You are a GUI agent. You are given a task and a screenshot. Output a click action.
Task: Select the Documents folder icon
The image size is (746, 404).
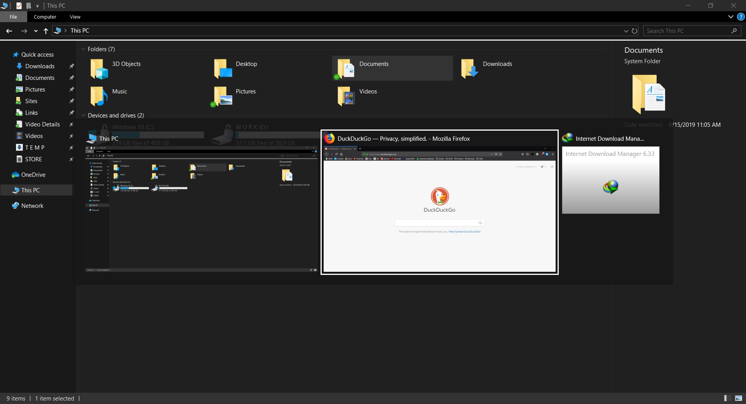[x=346, y=69]
